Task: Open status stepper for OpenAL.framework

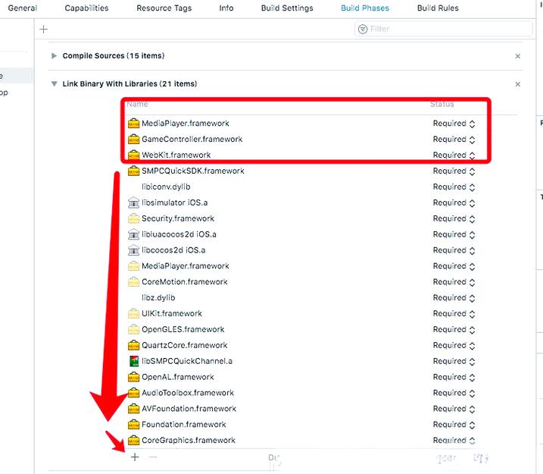Action: (x=472, y=378)
